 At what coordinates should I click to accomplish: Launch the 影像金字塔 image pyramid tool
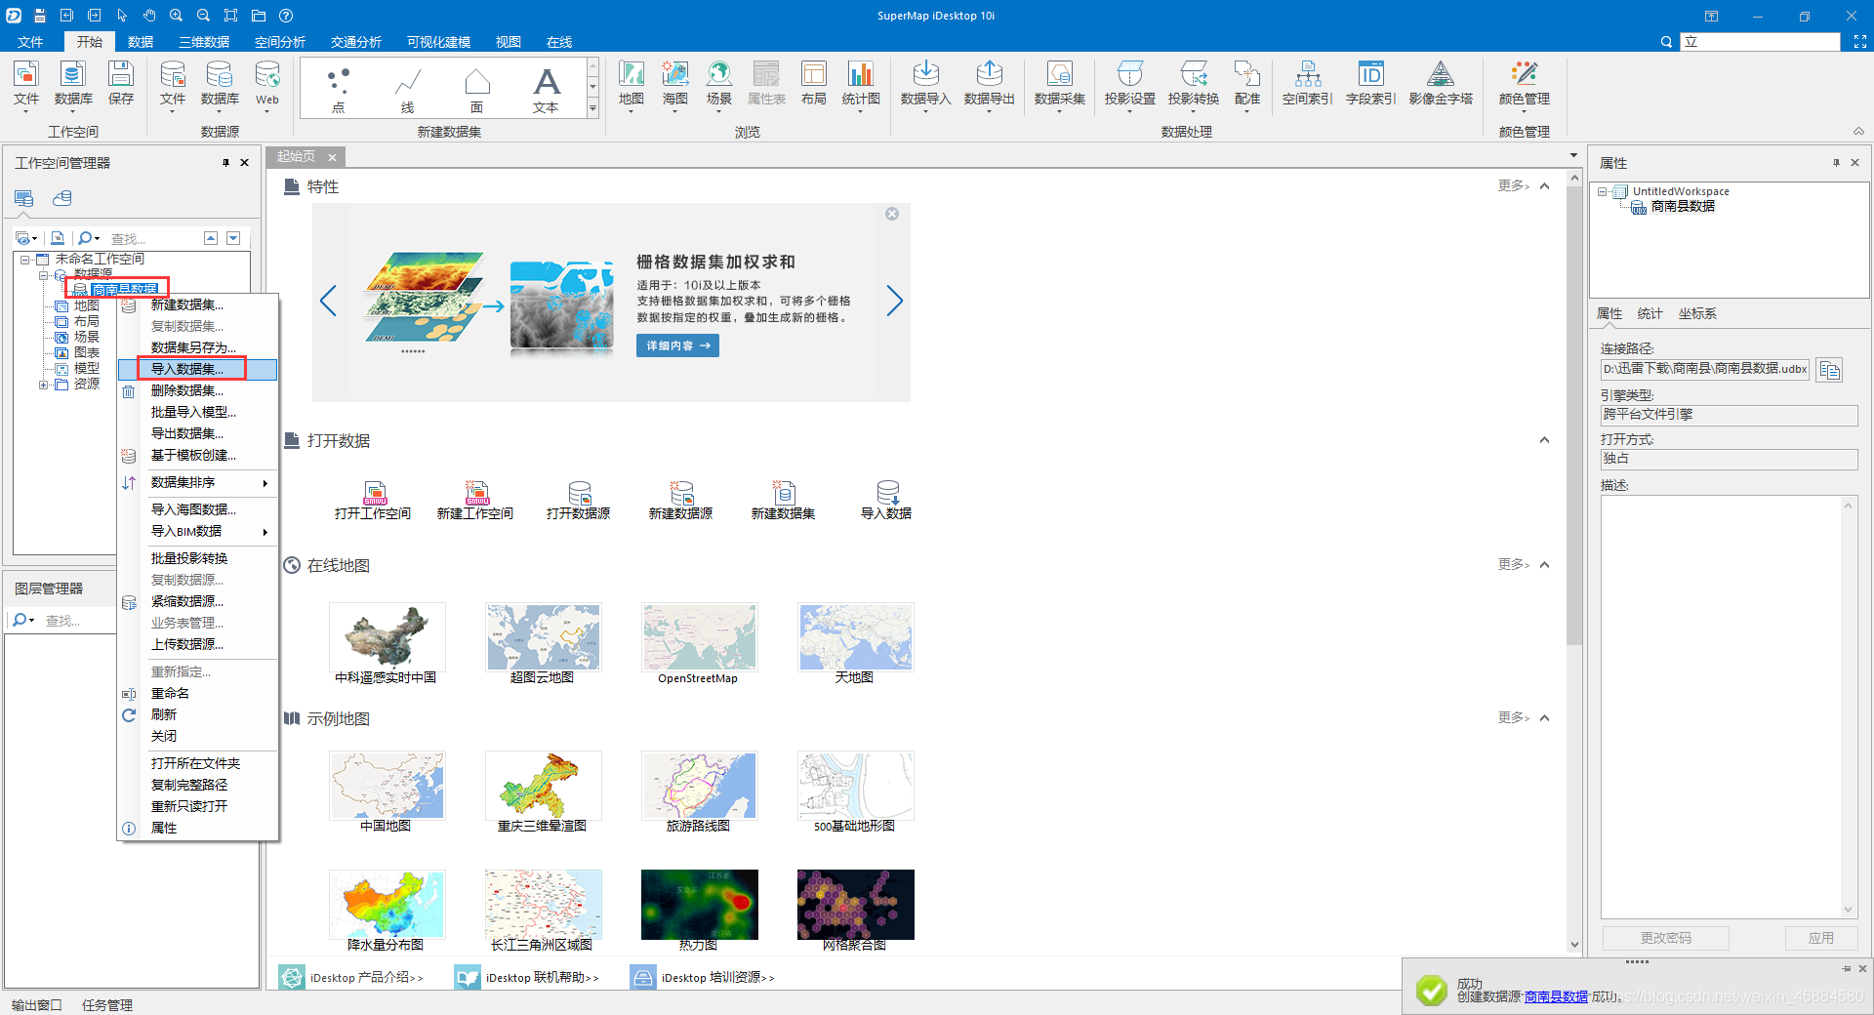point(1441,86)
